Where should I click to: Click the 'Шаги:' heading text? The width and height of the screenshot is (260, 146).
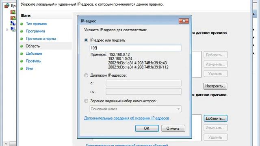point(26,15)
